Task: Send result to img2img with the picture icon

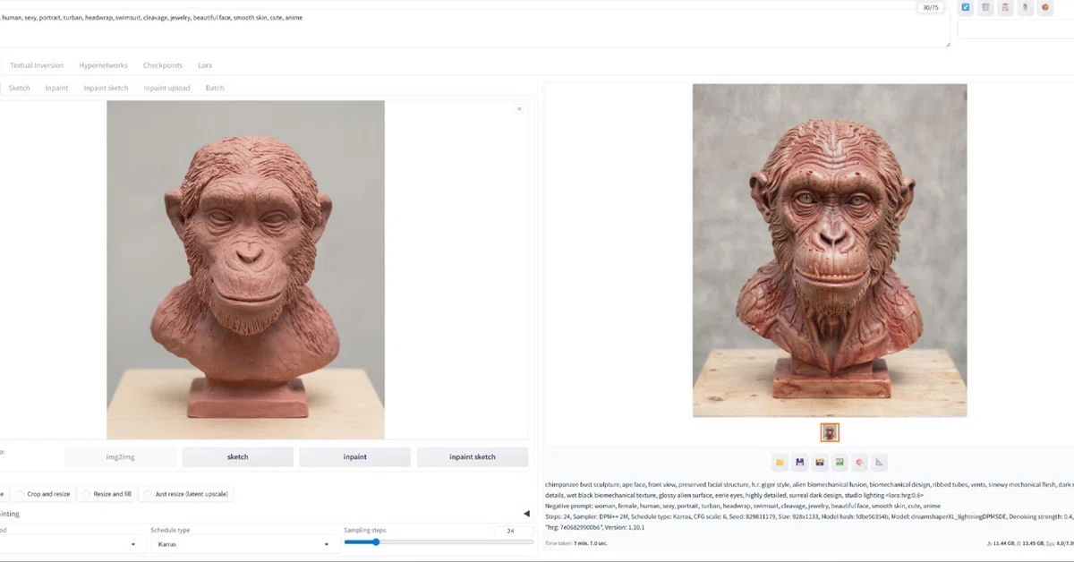Action: [840, 463]
